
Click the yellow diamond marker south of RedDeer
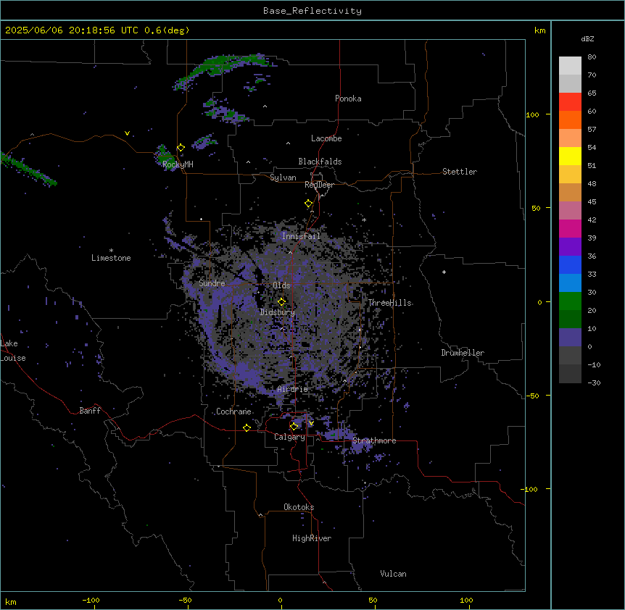click(309, 204)
